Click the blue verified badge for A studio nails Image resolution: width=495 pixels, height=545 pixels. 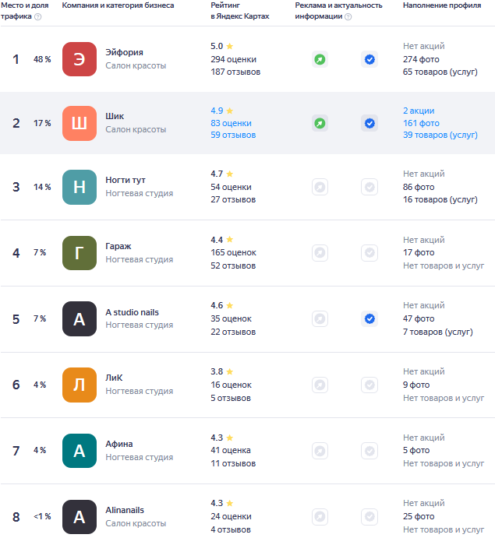point(369,318)
